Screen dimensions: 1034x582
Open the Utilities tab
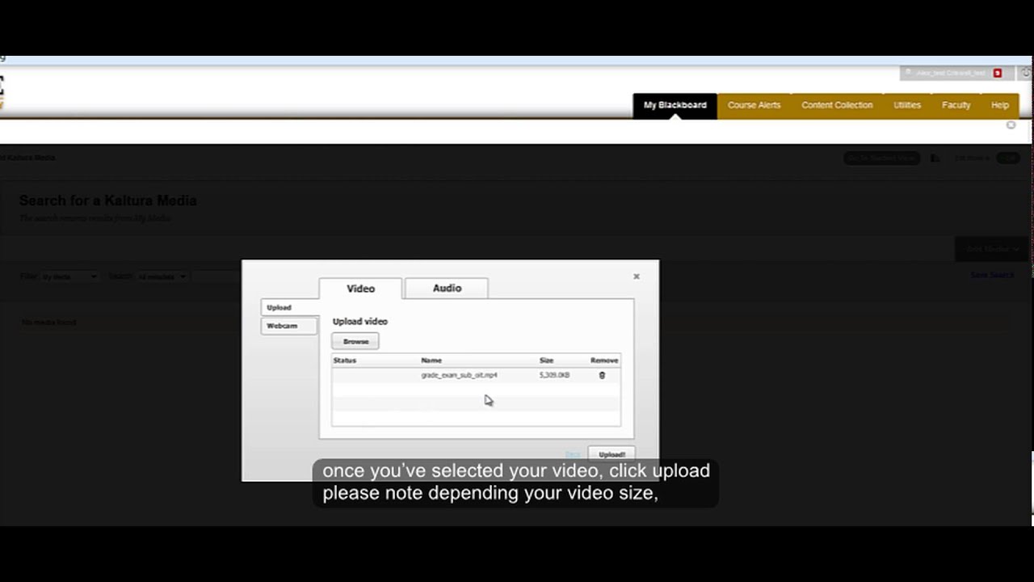(x=907, y=105)
